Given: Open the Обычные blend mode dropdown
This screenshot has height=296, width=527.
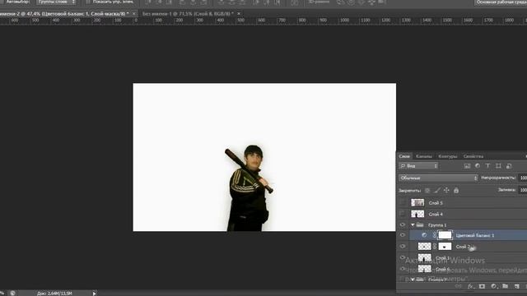Looking at the screenshot, I should [438, 178].
